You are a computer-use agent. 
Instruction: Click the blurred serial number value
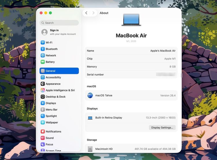click(x=166, y=75)
